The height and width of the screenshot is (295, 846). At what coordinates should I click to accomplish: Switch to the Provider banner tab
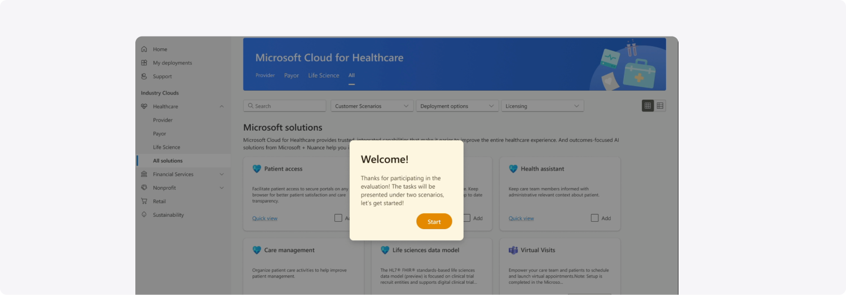265,75
